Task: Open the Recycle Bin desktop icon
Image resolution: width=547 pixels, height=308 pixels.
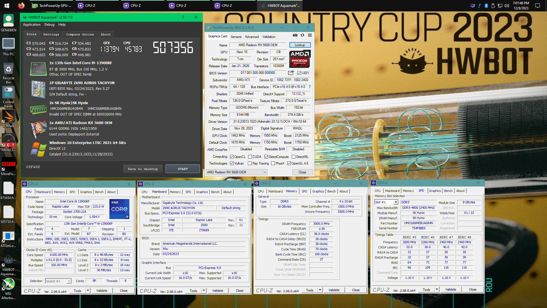Action: (9, 73)
